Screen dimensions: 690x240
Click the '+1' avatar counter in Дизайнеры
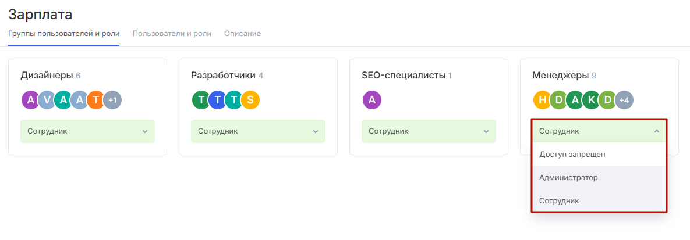[112, 100]
